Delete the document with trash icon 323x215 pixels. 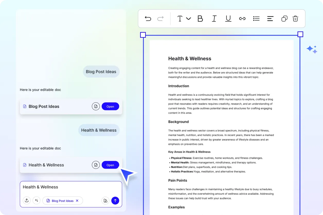[295, 18]
